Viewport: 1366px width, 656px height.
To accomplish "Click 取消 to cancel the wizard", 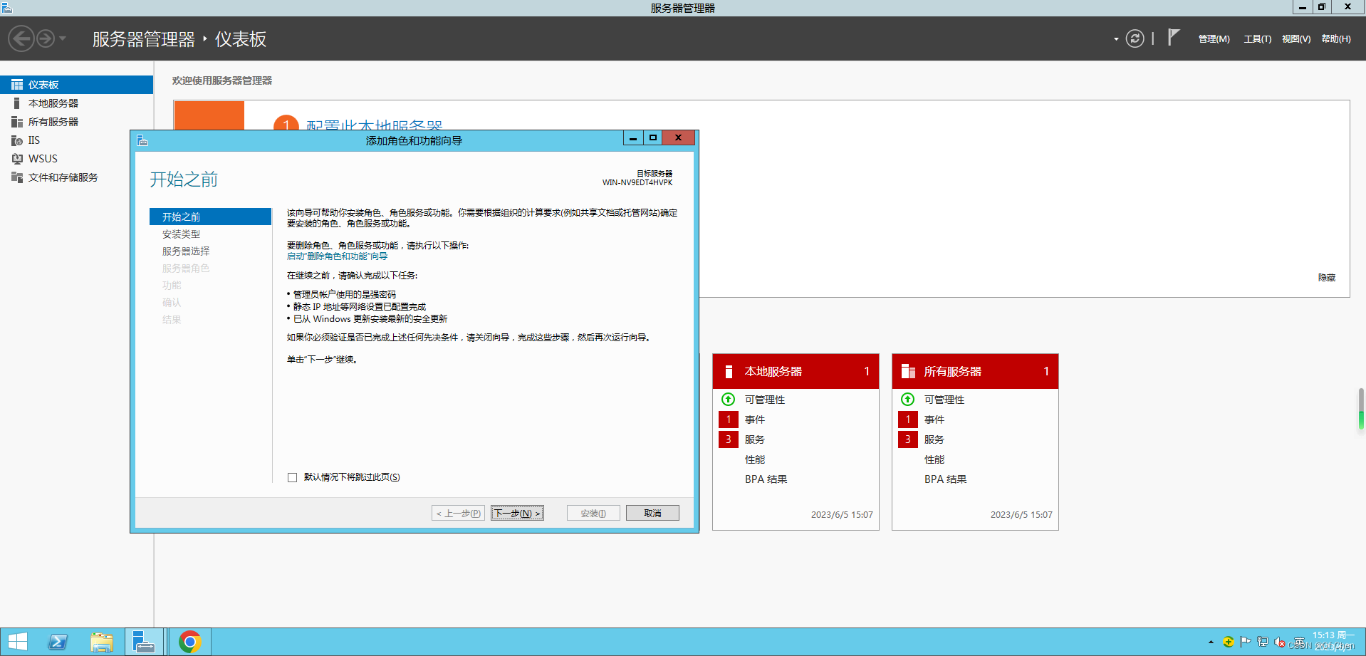I will pos(652,513).
